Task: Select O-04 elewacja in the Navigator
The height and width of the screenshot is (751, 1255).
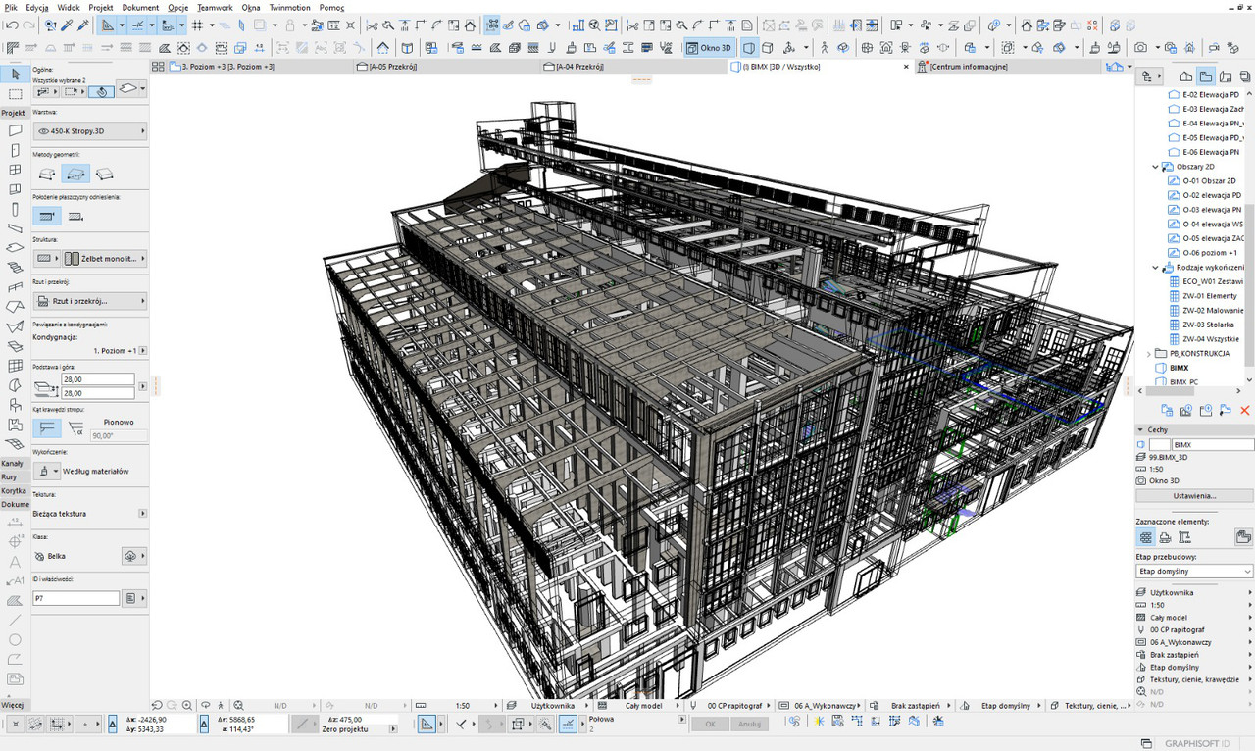Action: [x=1207, y=224]
